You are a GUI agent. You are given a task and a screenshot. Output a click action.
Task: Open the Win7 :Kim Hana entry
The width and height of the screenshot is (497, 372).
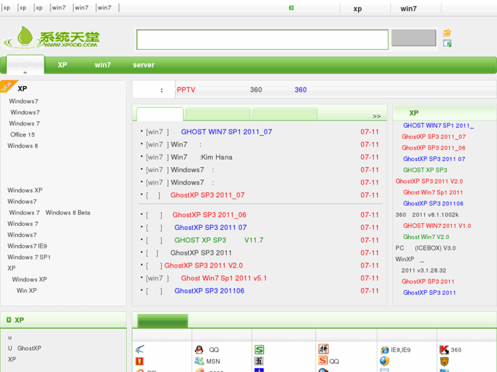(x=202, y=157)
